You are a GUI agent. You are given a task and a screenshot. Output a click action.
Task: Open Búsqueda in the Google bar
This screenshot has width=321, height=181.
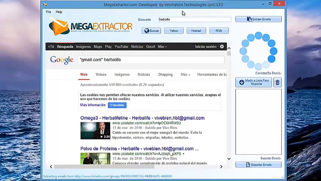[65, 47]
